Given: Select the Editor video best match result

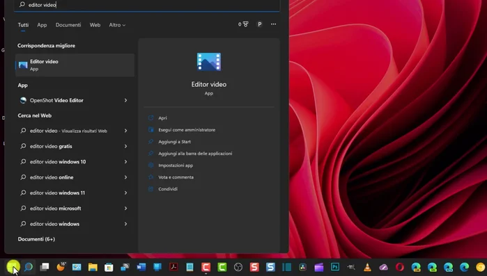Looking at the screenshot, I should click(x=75, y=65).
